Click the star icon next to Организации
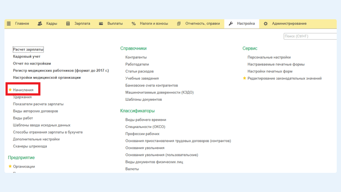341x192 pixels. tap(10, 167)
